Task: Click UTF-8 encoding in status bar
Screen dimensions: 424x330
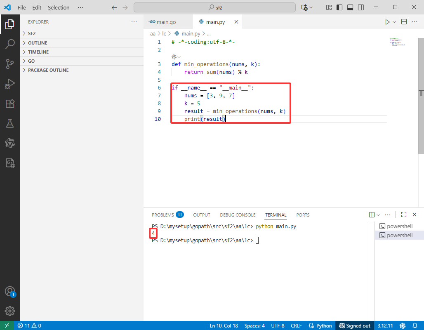Action: [278, 326]
